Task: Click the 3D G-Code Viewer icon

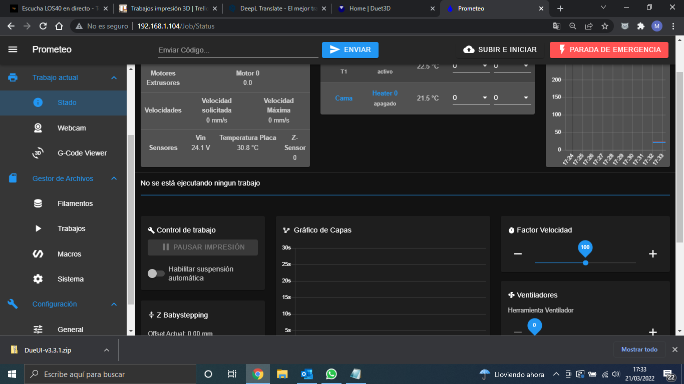Action: (x=38, y=153)
